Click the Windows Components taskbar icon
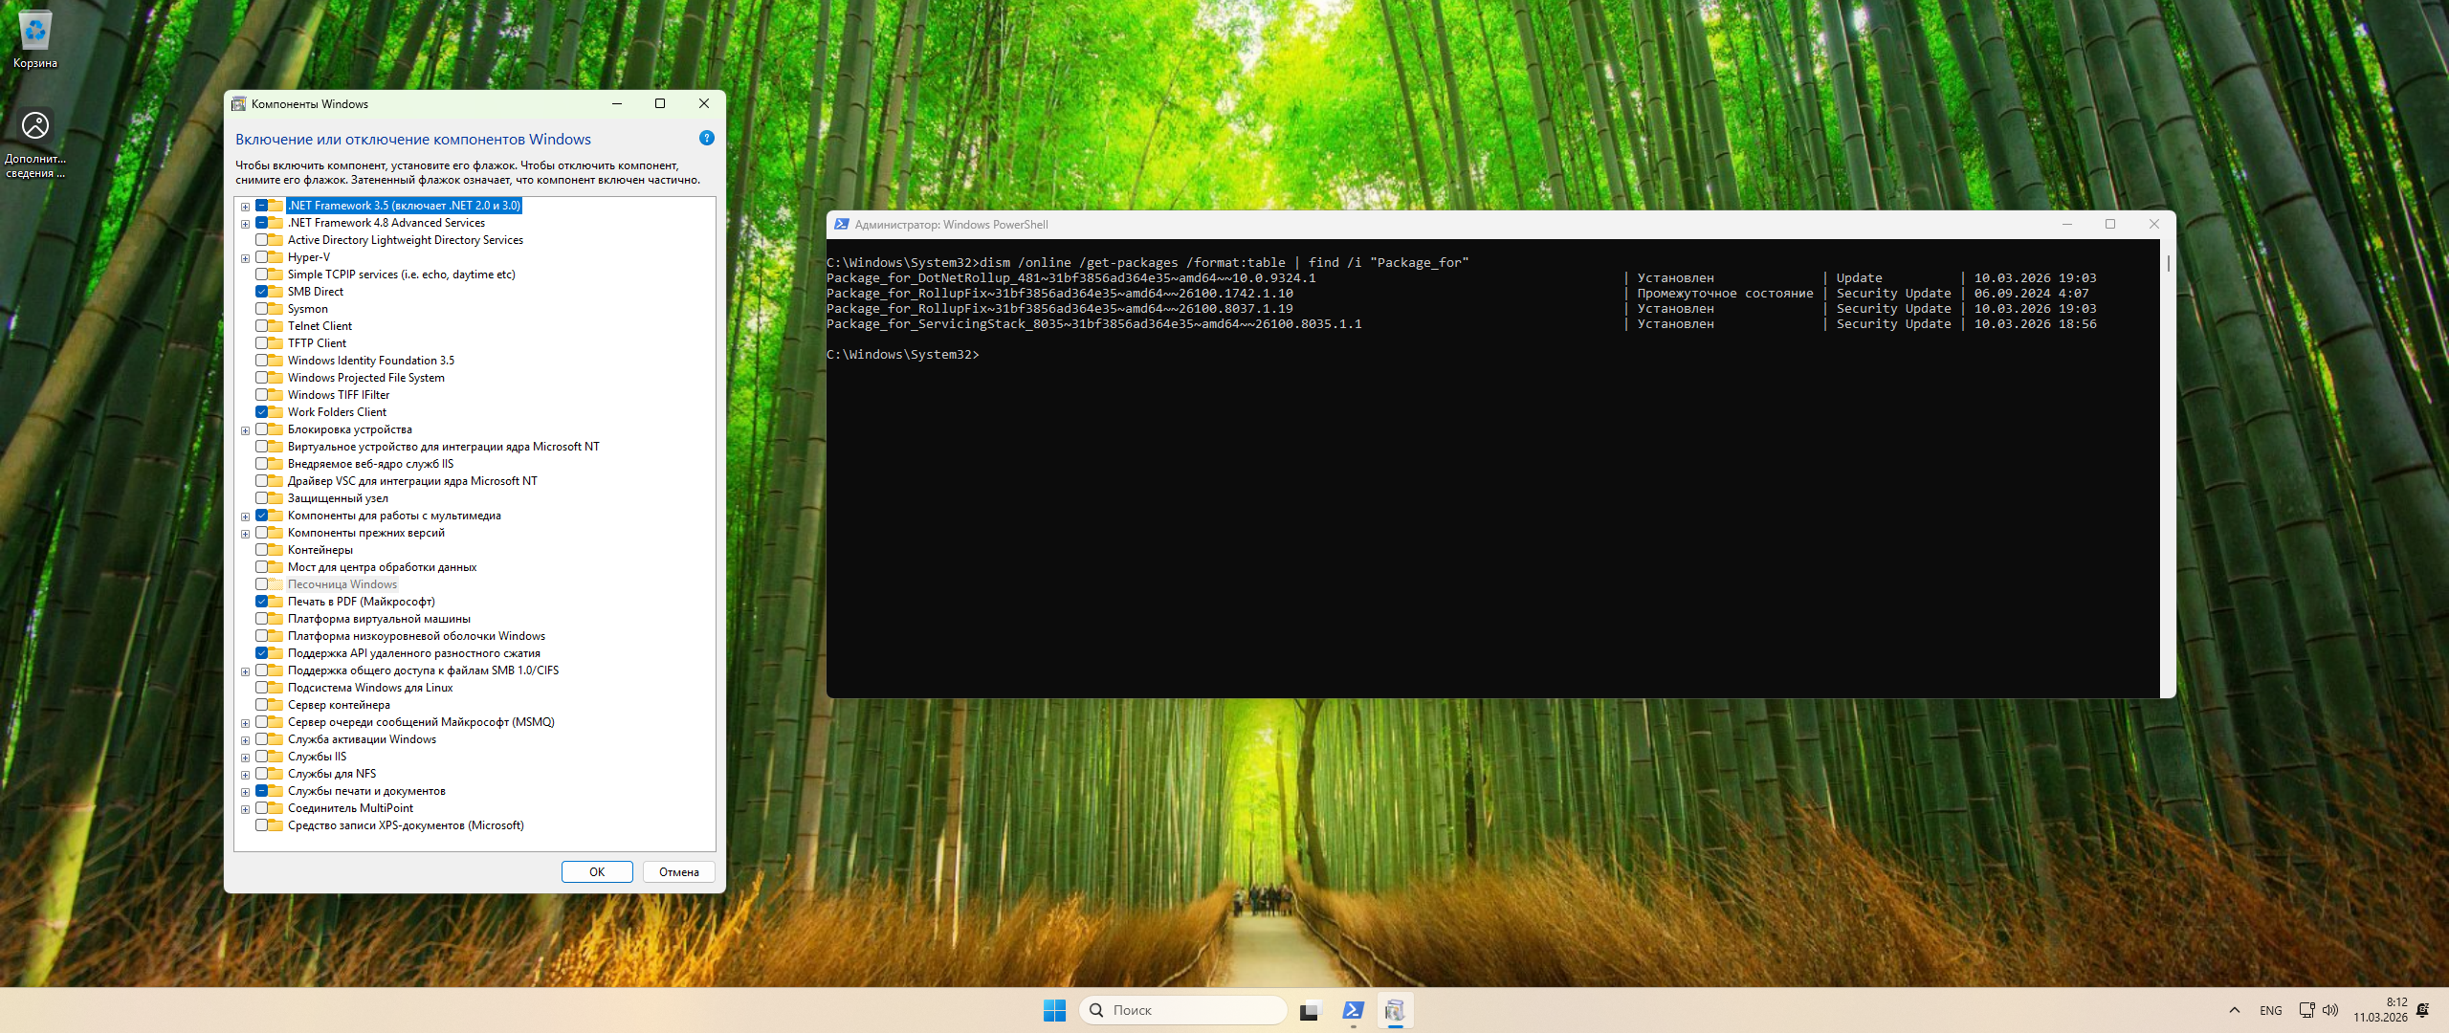 coord(1395,1010)
